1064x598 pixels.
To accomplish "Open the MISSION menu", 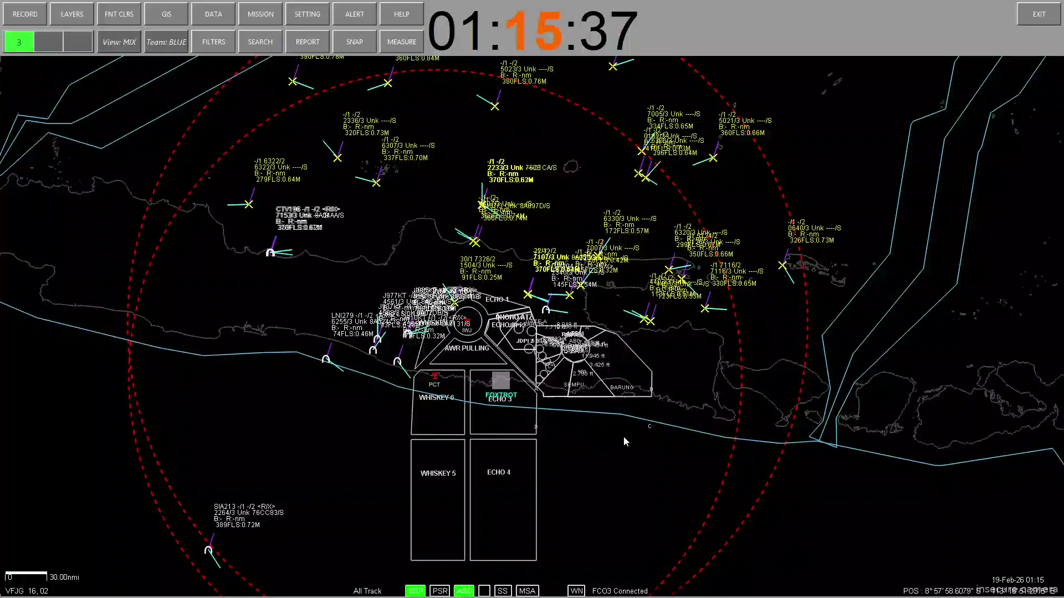I will point(260,14).
